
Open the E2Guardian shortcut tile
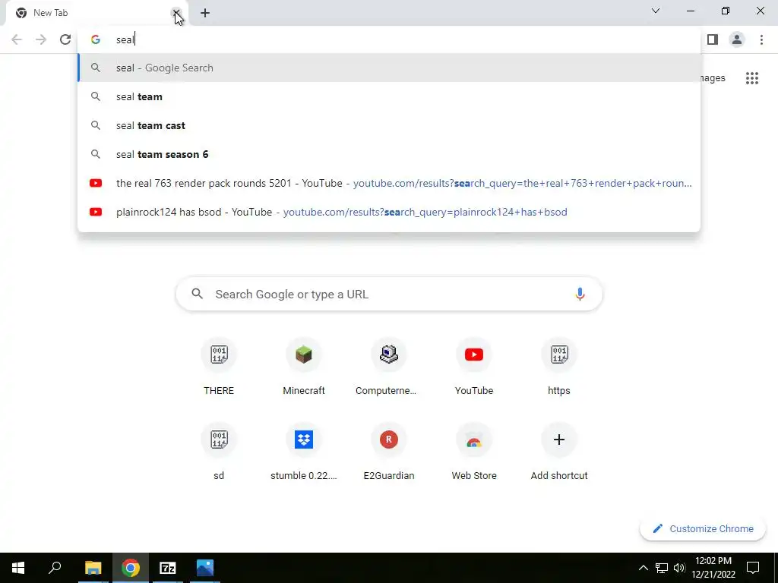tap(388, 452)
